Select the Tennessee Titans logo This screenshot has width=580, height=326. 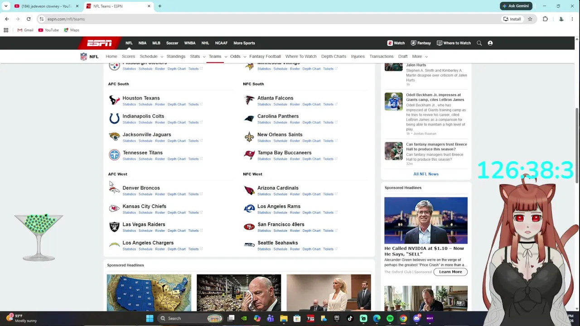[x=114, y=155]
